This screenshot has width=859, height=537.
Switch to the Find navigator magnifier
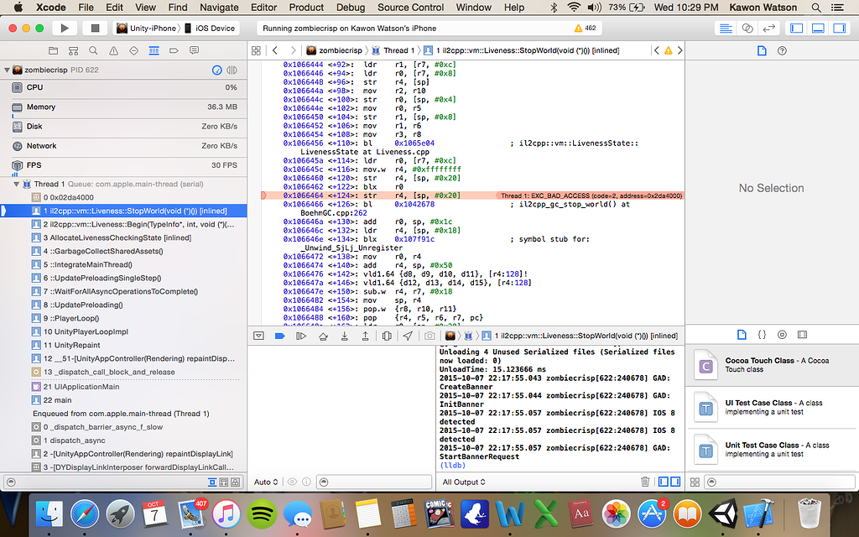(94, 50)
